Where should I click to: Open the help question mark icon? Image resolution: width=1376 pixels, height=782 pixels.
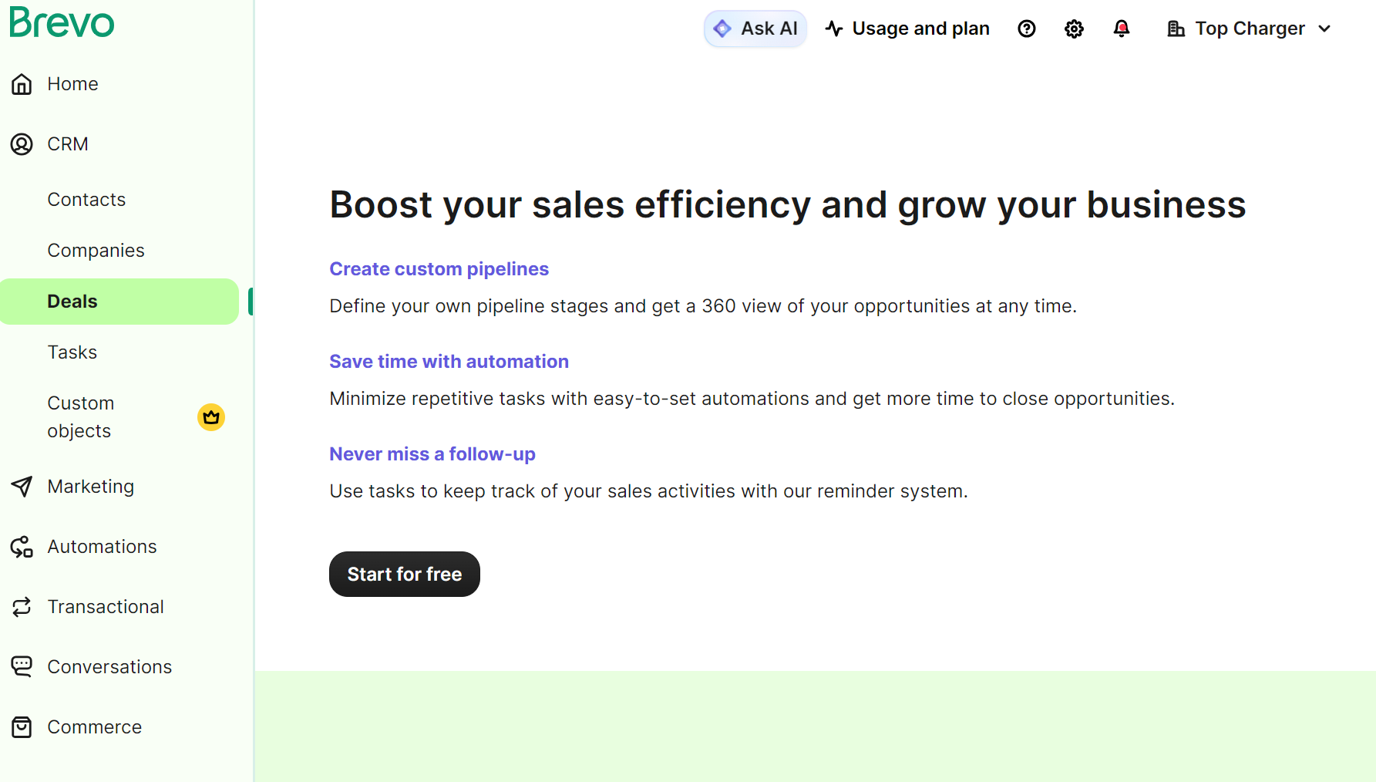[x=1027, y=28]
